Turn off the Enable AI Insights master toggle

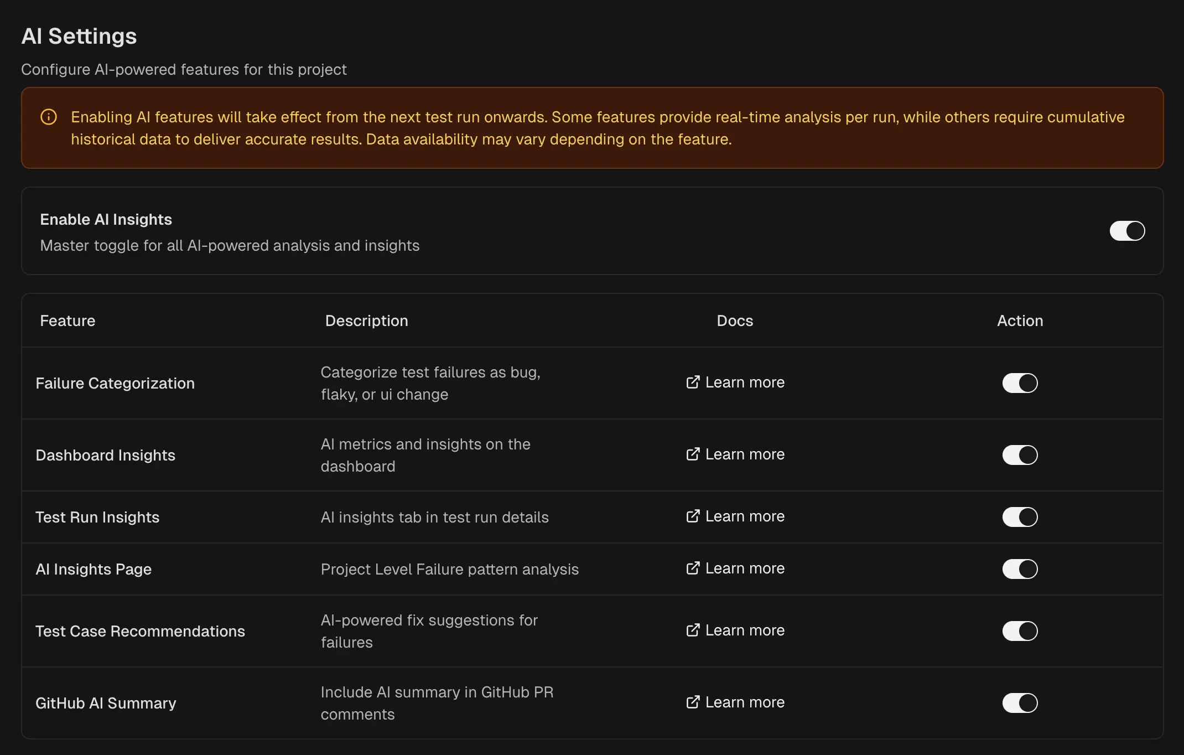pos(1127,231)
